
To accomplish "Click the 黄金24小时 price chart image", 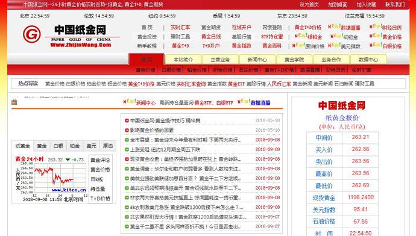I will (x=51, y=179).
